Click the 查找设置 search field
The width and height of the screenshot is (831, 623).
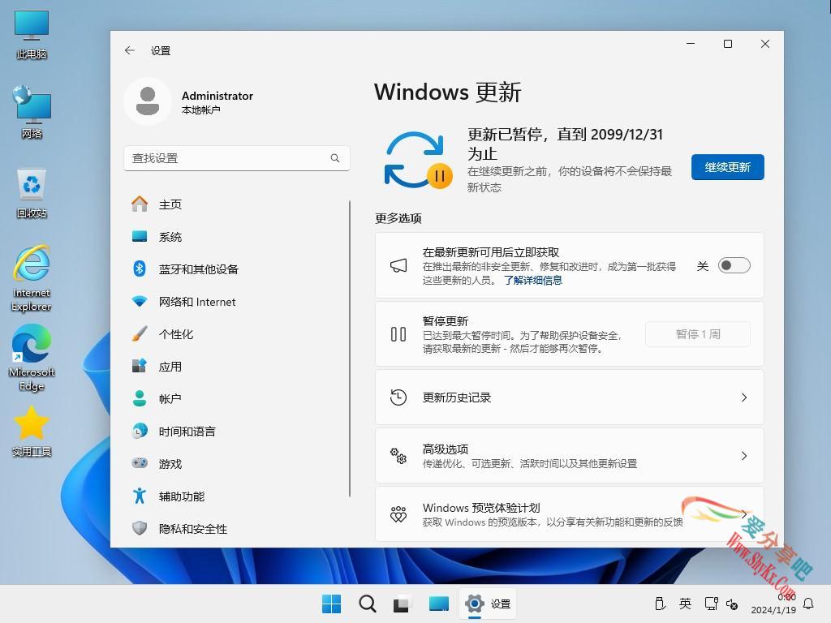pos(236,158)
